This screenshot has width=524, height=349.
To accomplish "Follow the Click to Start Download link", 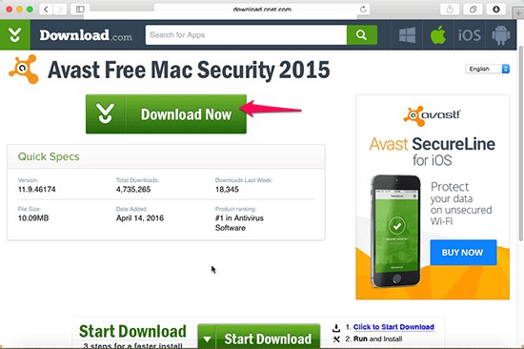I will (393, 327).
